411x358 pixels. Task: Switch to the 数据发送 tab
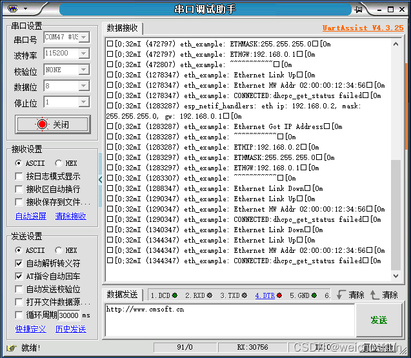coord(123,295)
